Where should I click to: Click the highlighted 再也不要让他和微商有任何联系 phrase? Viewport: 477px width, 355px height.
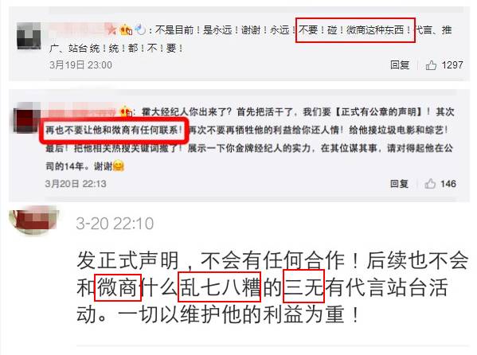pyautogui.click(x=114, y=131)
